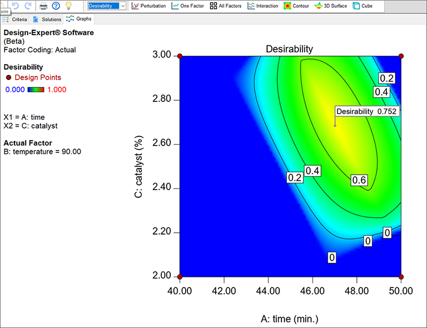Screen dimensions: 427x328
Task: Show the Perturbation graph
Action: 149,6
